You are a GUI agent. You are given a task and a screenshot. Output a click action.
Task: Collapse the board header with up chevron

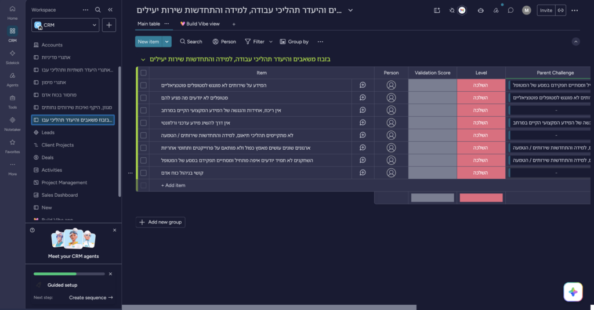pyautogui.click(x=575, y=42)
